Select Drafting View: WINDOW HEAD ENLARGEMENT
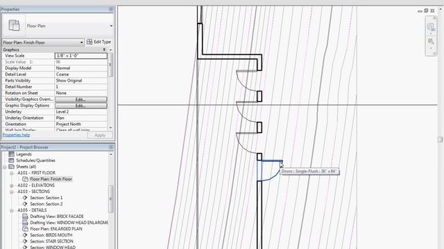Image resolution: width=444 pixels, height=249 pixels. click(69, 223)
